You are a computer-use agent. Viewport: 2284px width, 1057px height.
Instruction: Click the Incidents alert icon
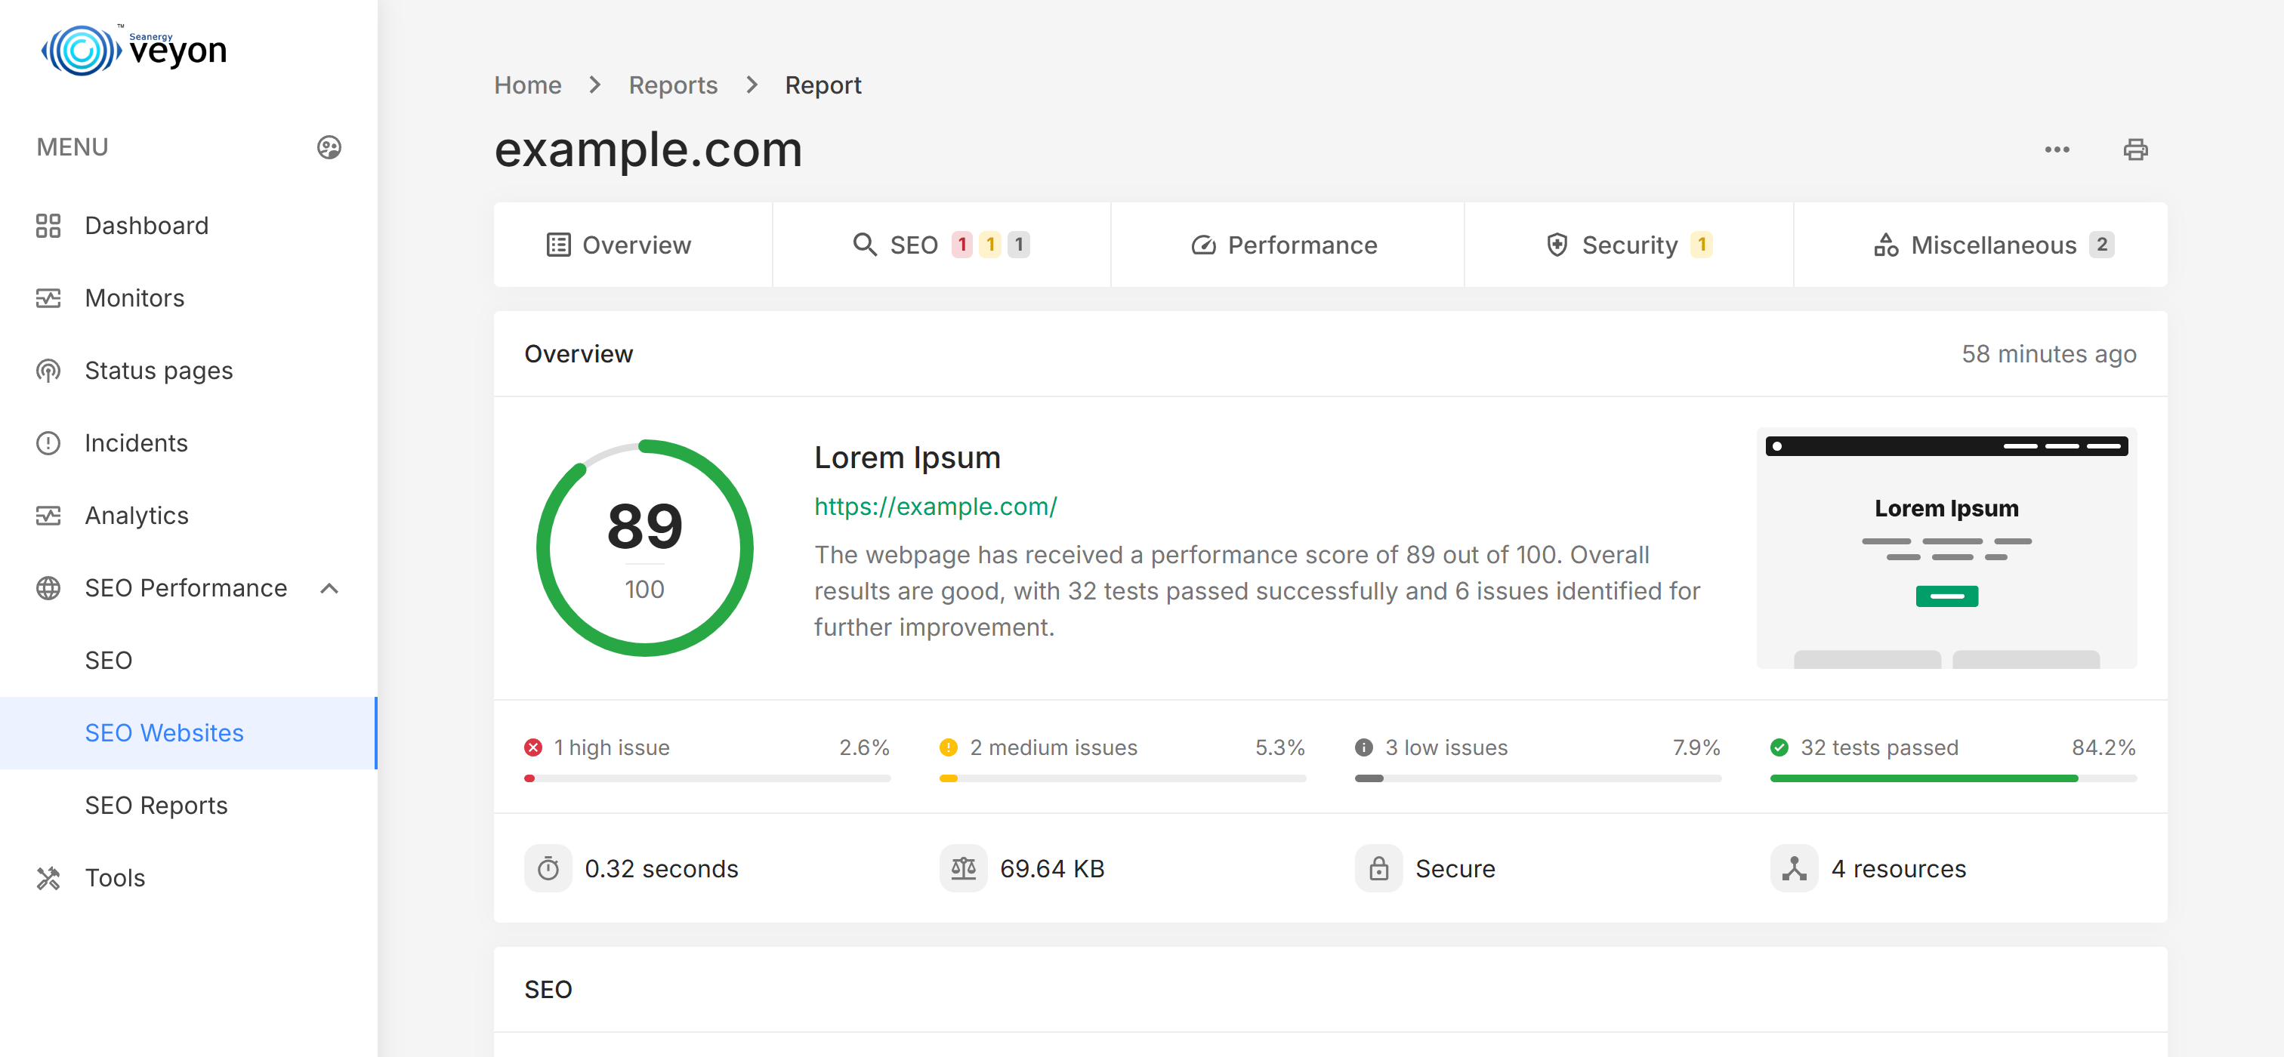click(48, 443)
